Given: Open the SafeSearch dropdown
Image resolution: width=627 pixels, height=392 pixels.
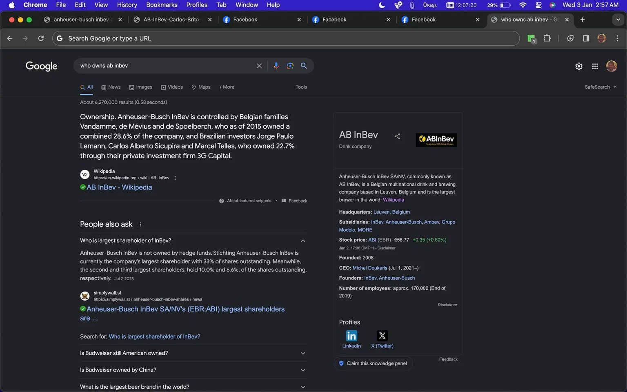Looking at the screenshot, I should (600, 87).
